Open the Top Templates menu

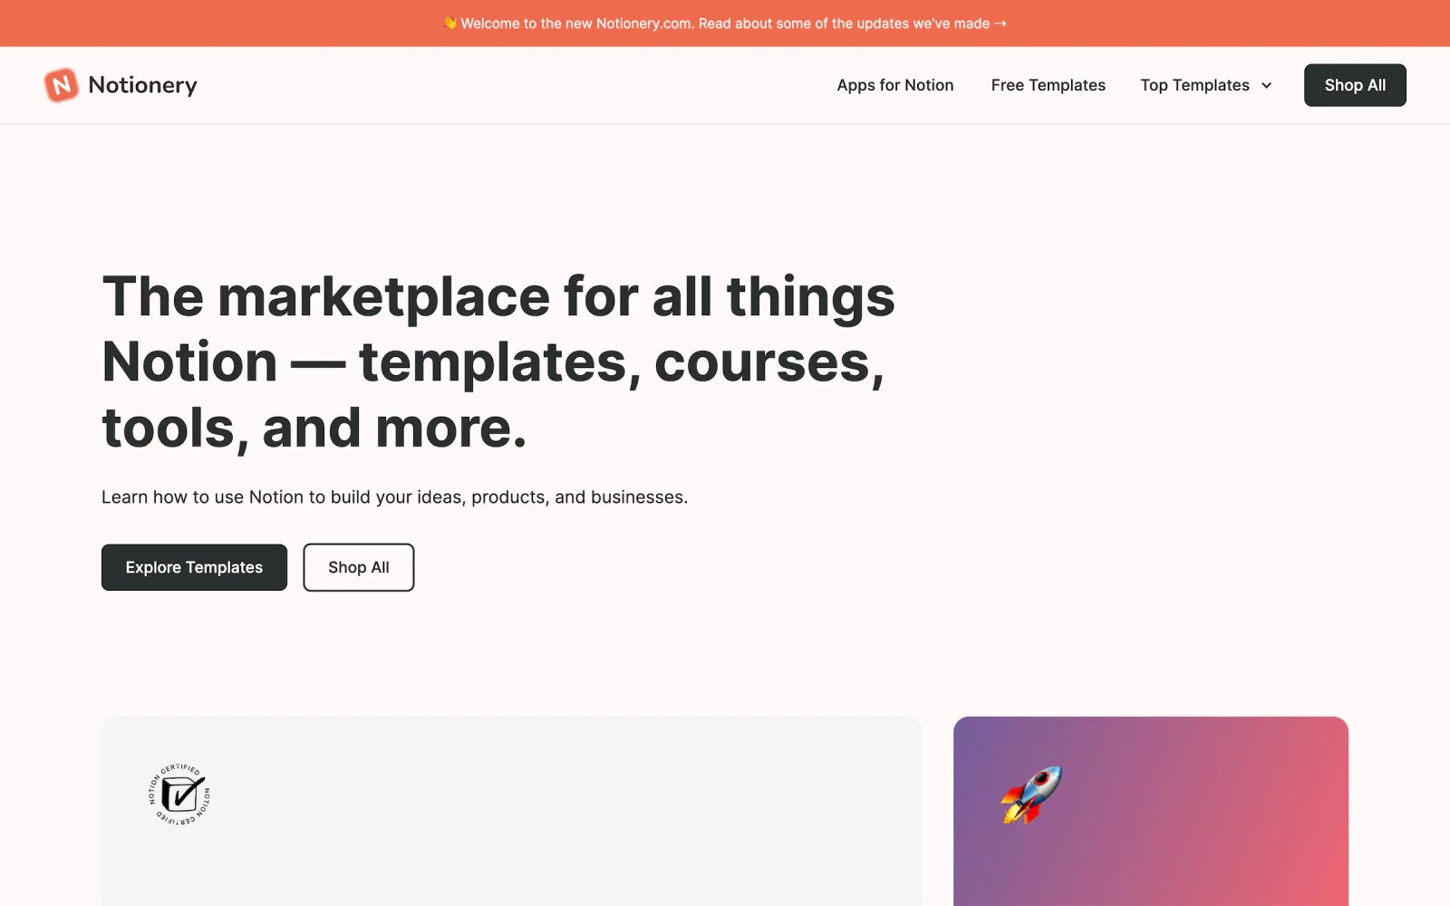1206,85
